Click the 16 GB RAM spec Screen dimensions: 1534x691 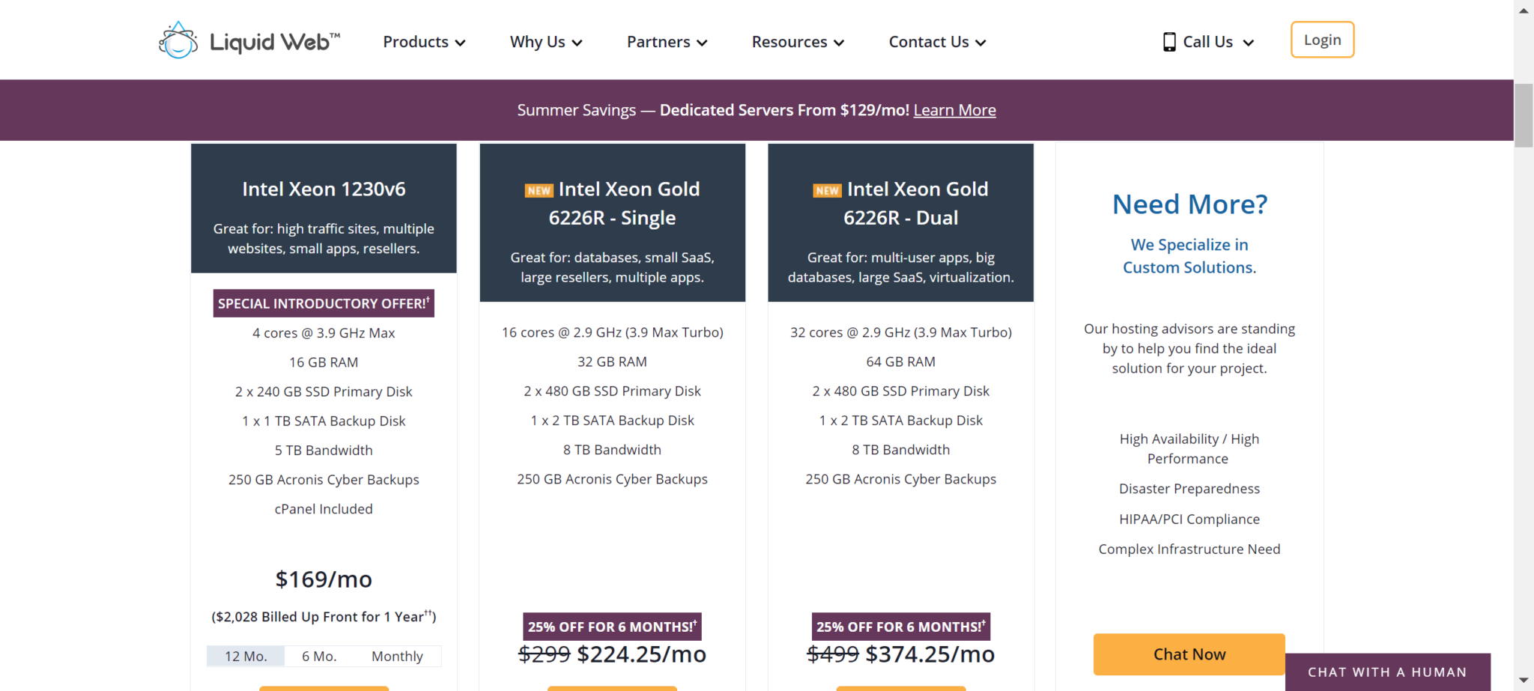[324, 362]
